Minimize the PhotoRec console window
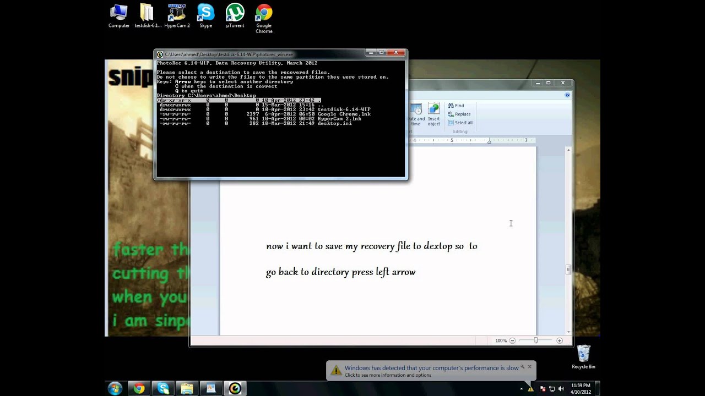 [371, 53]
